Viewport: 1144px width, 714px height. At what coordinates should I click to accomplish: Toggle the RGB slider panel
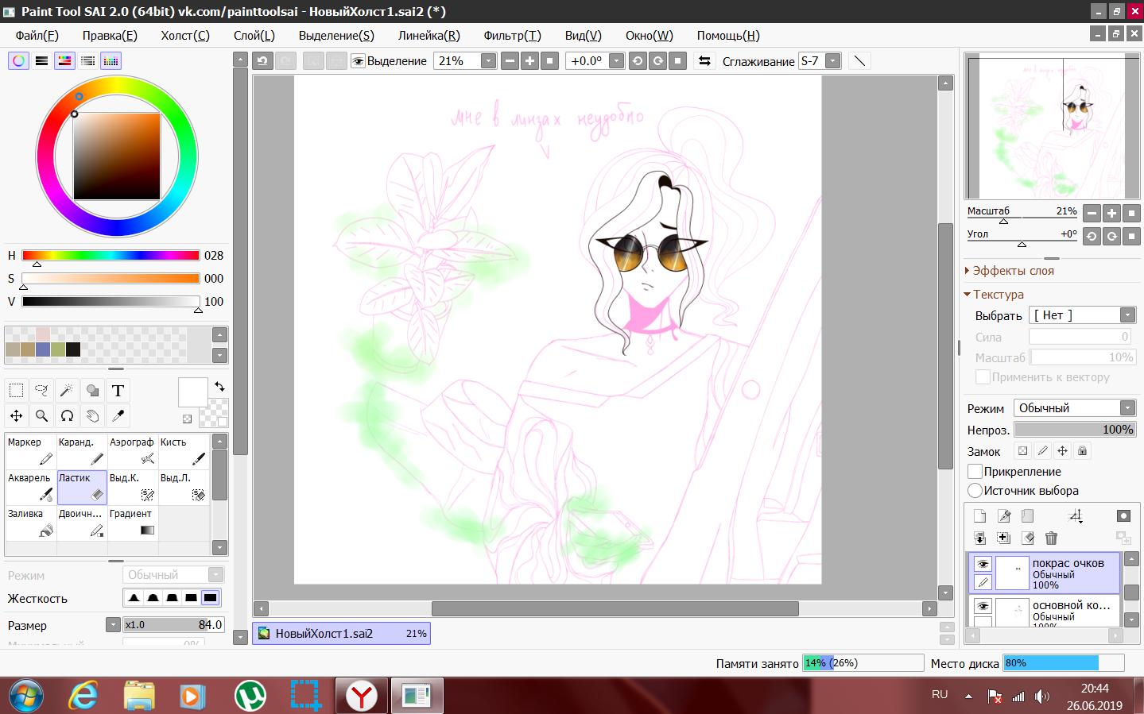coord(41,60)
